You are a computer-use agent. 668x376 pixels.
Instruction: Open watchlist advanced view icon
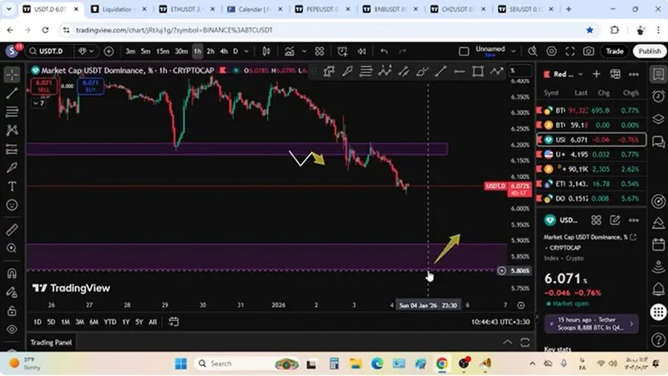615,74
